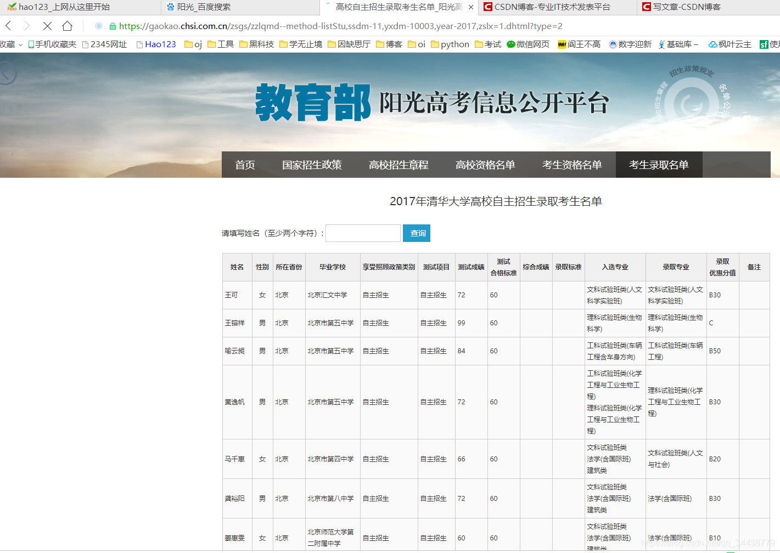Open the 数字迎新 bookmark
The image size is (780, 553).
point(630,44)
